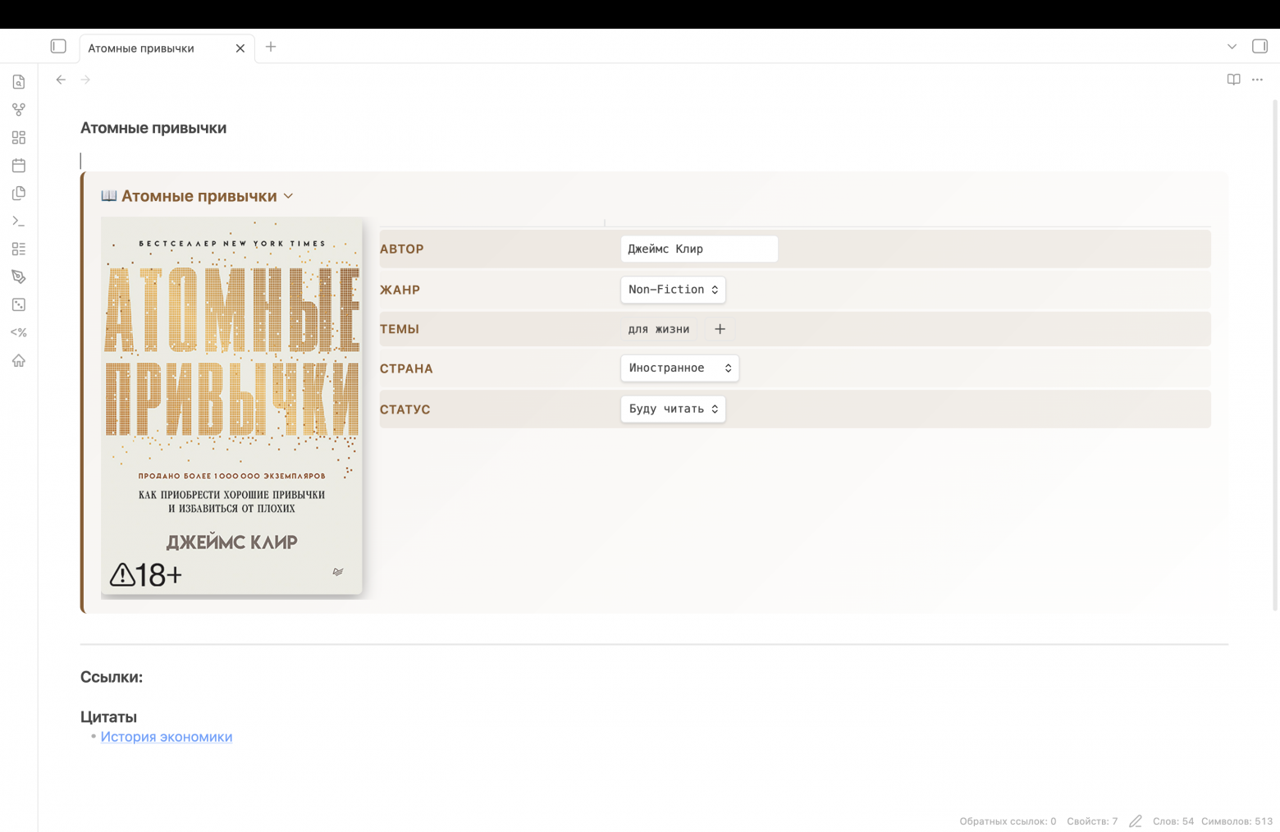
Task: Click the СТРАНА label
Action: [x=406, y=368]
